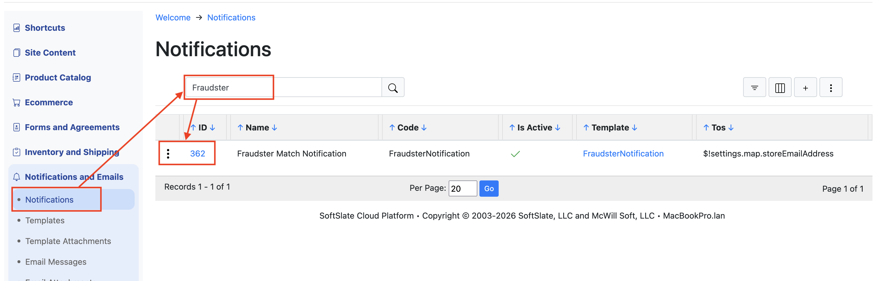Open Email Messages in the sidebar
This screenshot has height=281, width=876.
click(56, 262)
